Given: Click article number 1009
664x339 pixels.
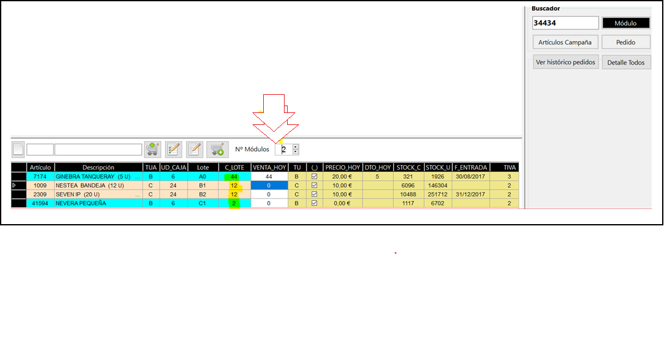Looking at the screenshot, I should [x=40, y=185].
